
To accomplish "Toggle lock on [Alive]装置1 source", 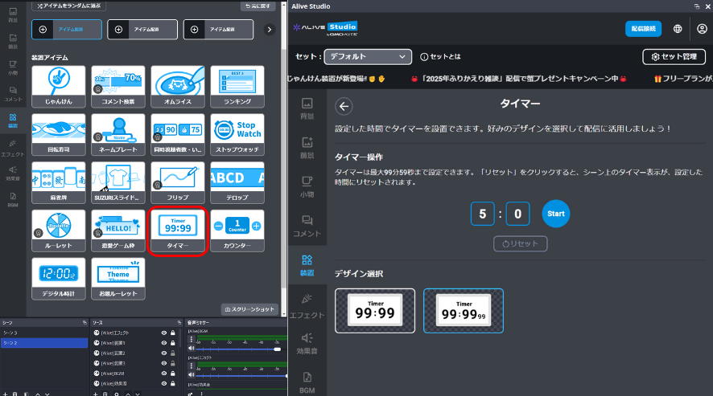I will point(172,343).
